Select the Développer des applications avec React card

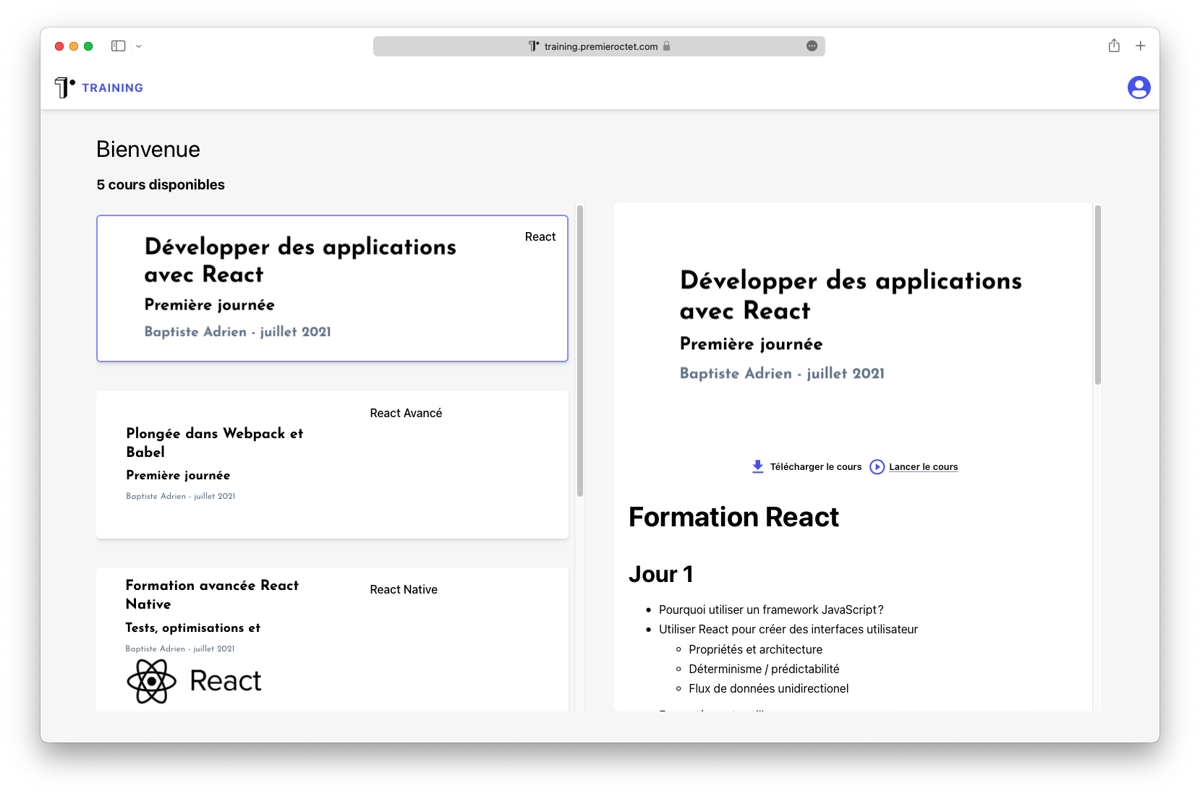tap(332, 288)
